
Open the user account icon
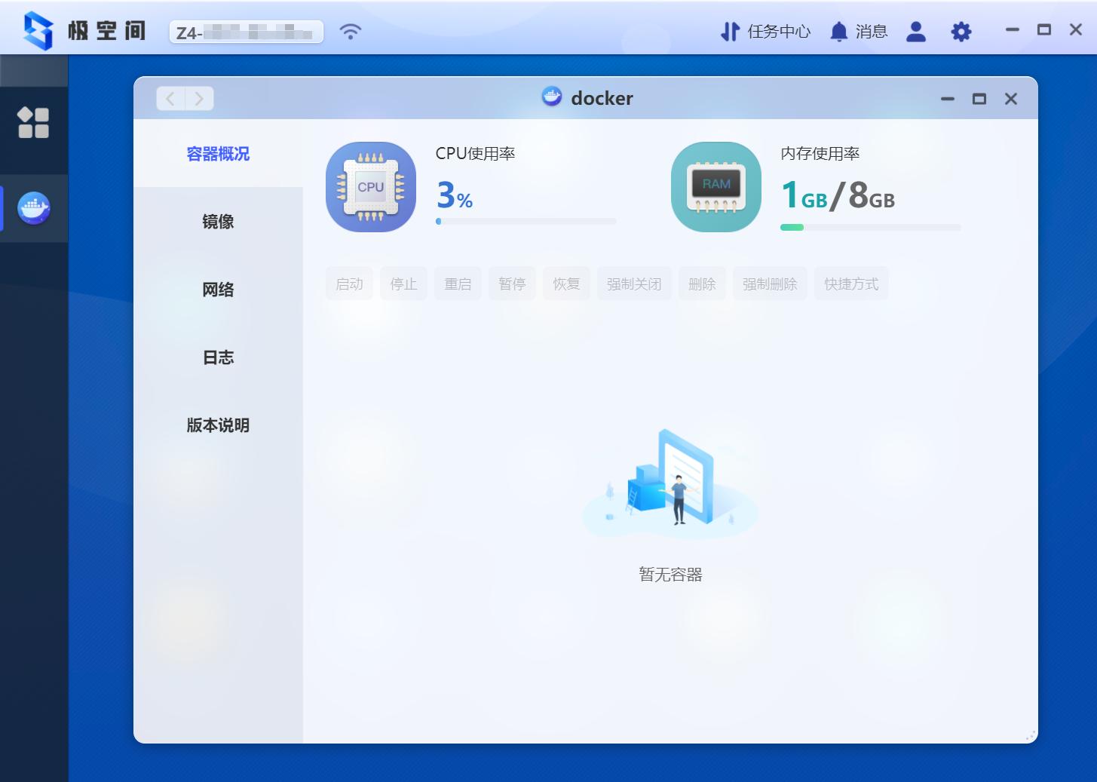click(915, 32)
